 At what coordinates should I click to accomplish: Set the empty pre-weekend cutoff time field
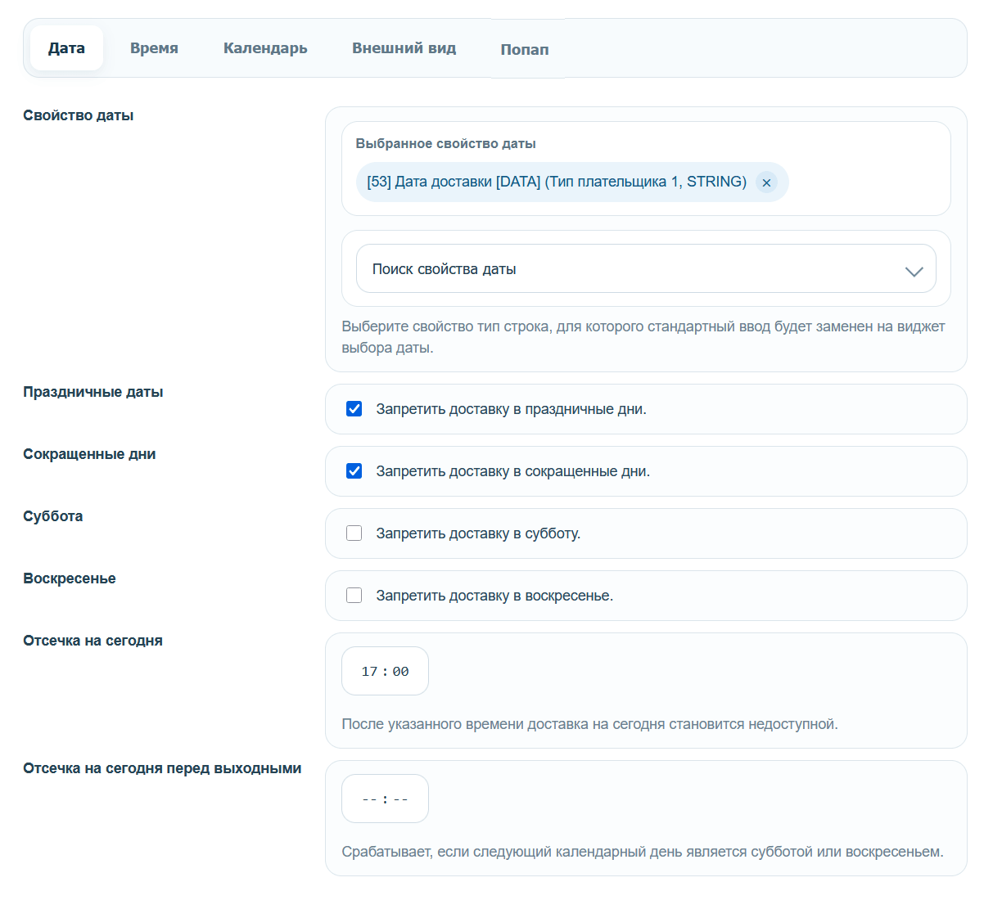tap(385, 799)
